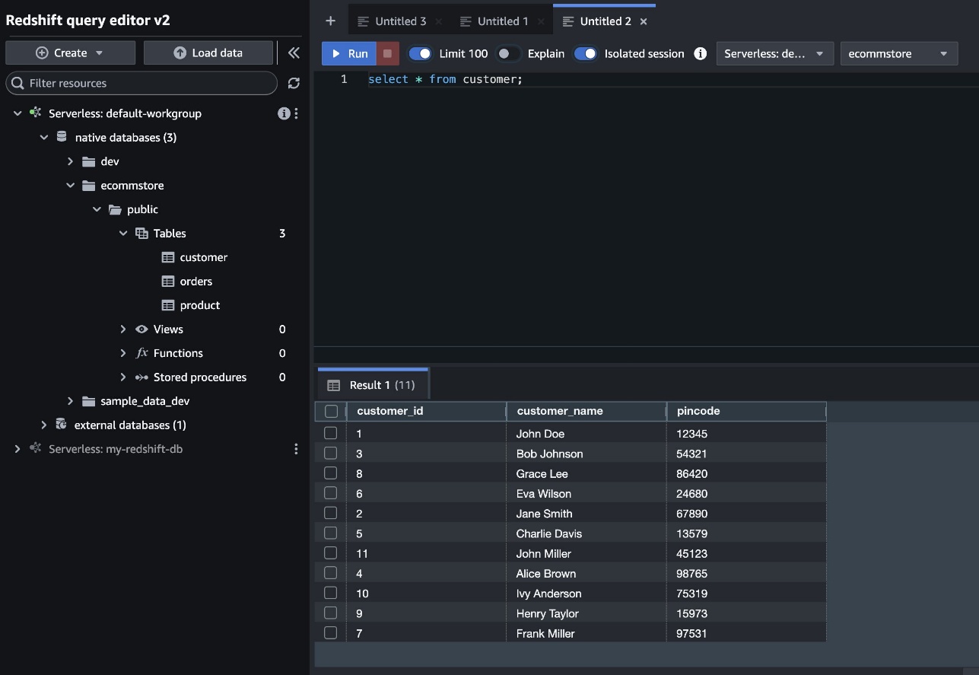979x675 pixels.
Task: Stop the running query
Action: click(x=387, y=53)
